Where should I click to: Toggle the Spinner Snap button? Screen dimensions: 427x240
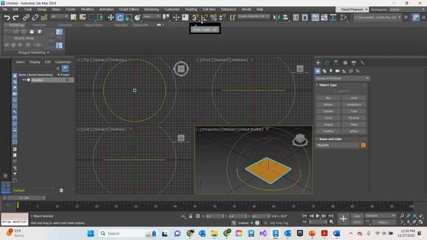tap(222, 17)
